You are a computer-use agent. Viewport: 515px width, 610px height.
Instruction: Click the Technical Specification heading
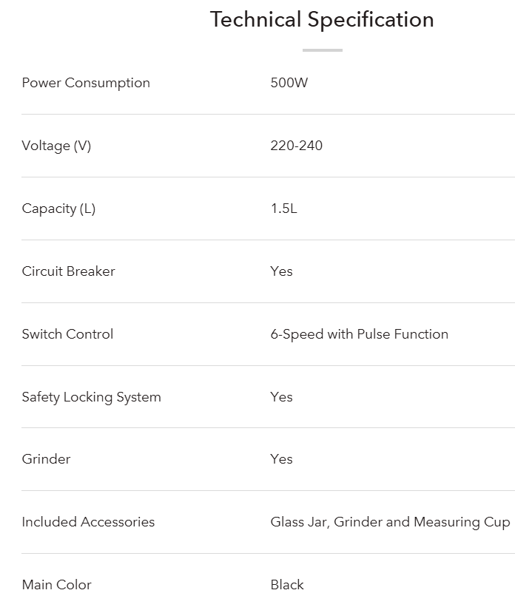[x=322, y=20]
